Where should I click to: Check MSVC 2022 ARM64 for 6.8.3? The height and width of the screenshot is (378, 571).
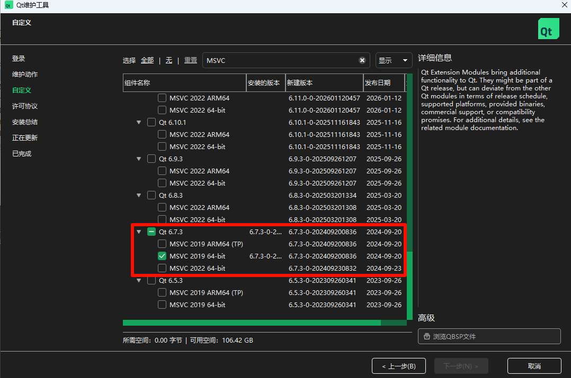pos(162,208)
